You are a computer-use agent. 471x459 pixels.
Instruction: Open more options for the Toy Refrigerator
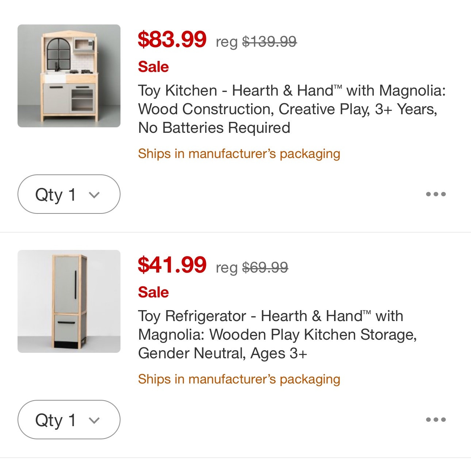[x=436, y=420]
